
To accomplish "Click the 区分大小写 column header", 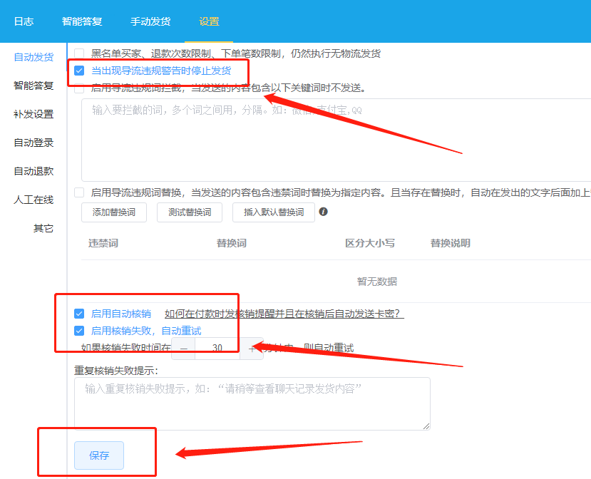I will click(x=370, y=244).
